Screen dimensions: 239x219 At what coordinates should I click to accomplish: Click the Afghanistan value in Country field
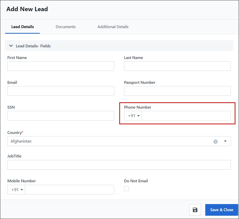tap(21, 141)
